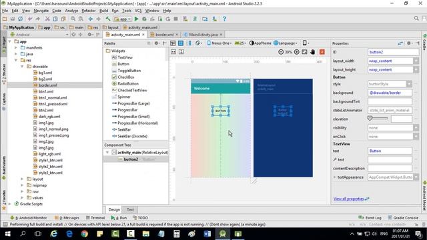This screenshot has height=240, width=427.
Task: Expand the textAppearance property
Action: coord(335,177)
